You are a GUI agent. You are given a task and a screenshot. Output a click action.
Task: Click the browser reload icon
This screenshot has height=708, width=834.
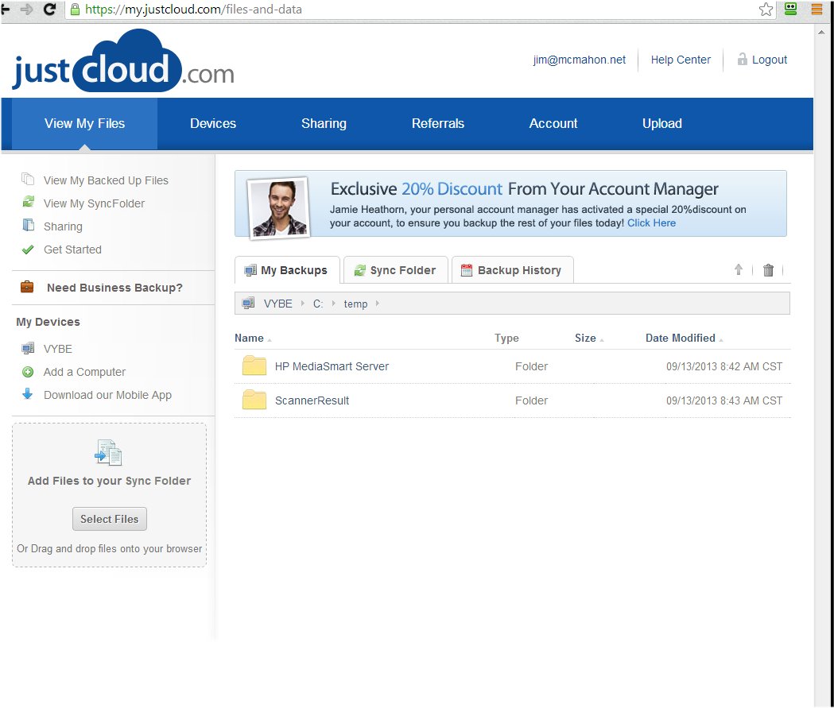point(49,10)
